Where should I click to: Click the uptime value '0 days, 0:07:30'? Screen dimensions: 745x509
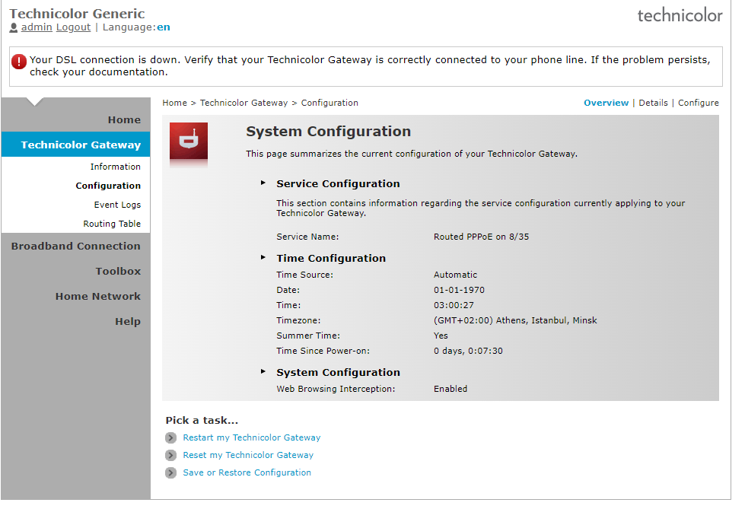coord(468,351)
